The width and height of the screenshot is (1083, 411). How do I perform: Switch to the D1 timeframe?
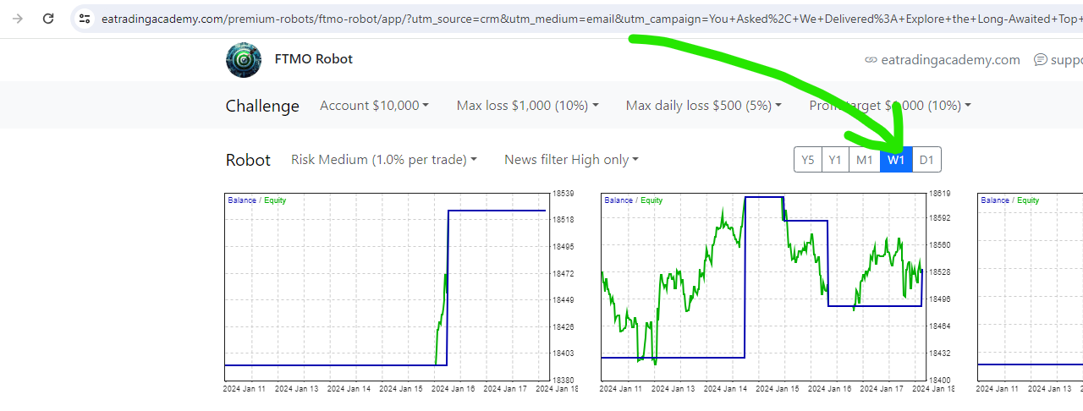pyautogui.click(x=926, y=159)
